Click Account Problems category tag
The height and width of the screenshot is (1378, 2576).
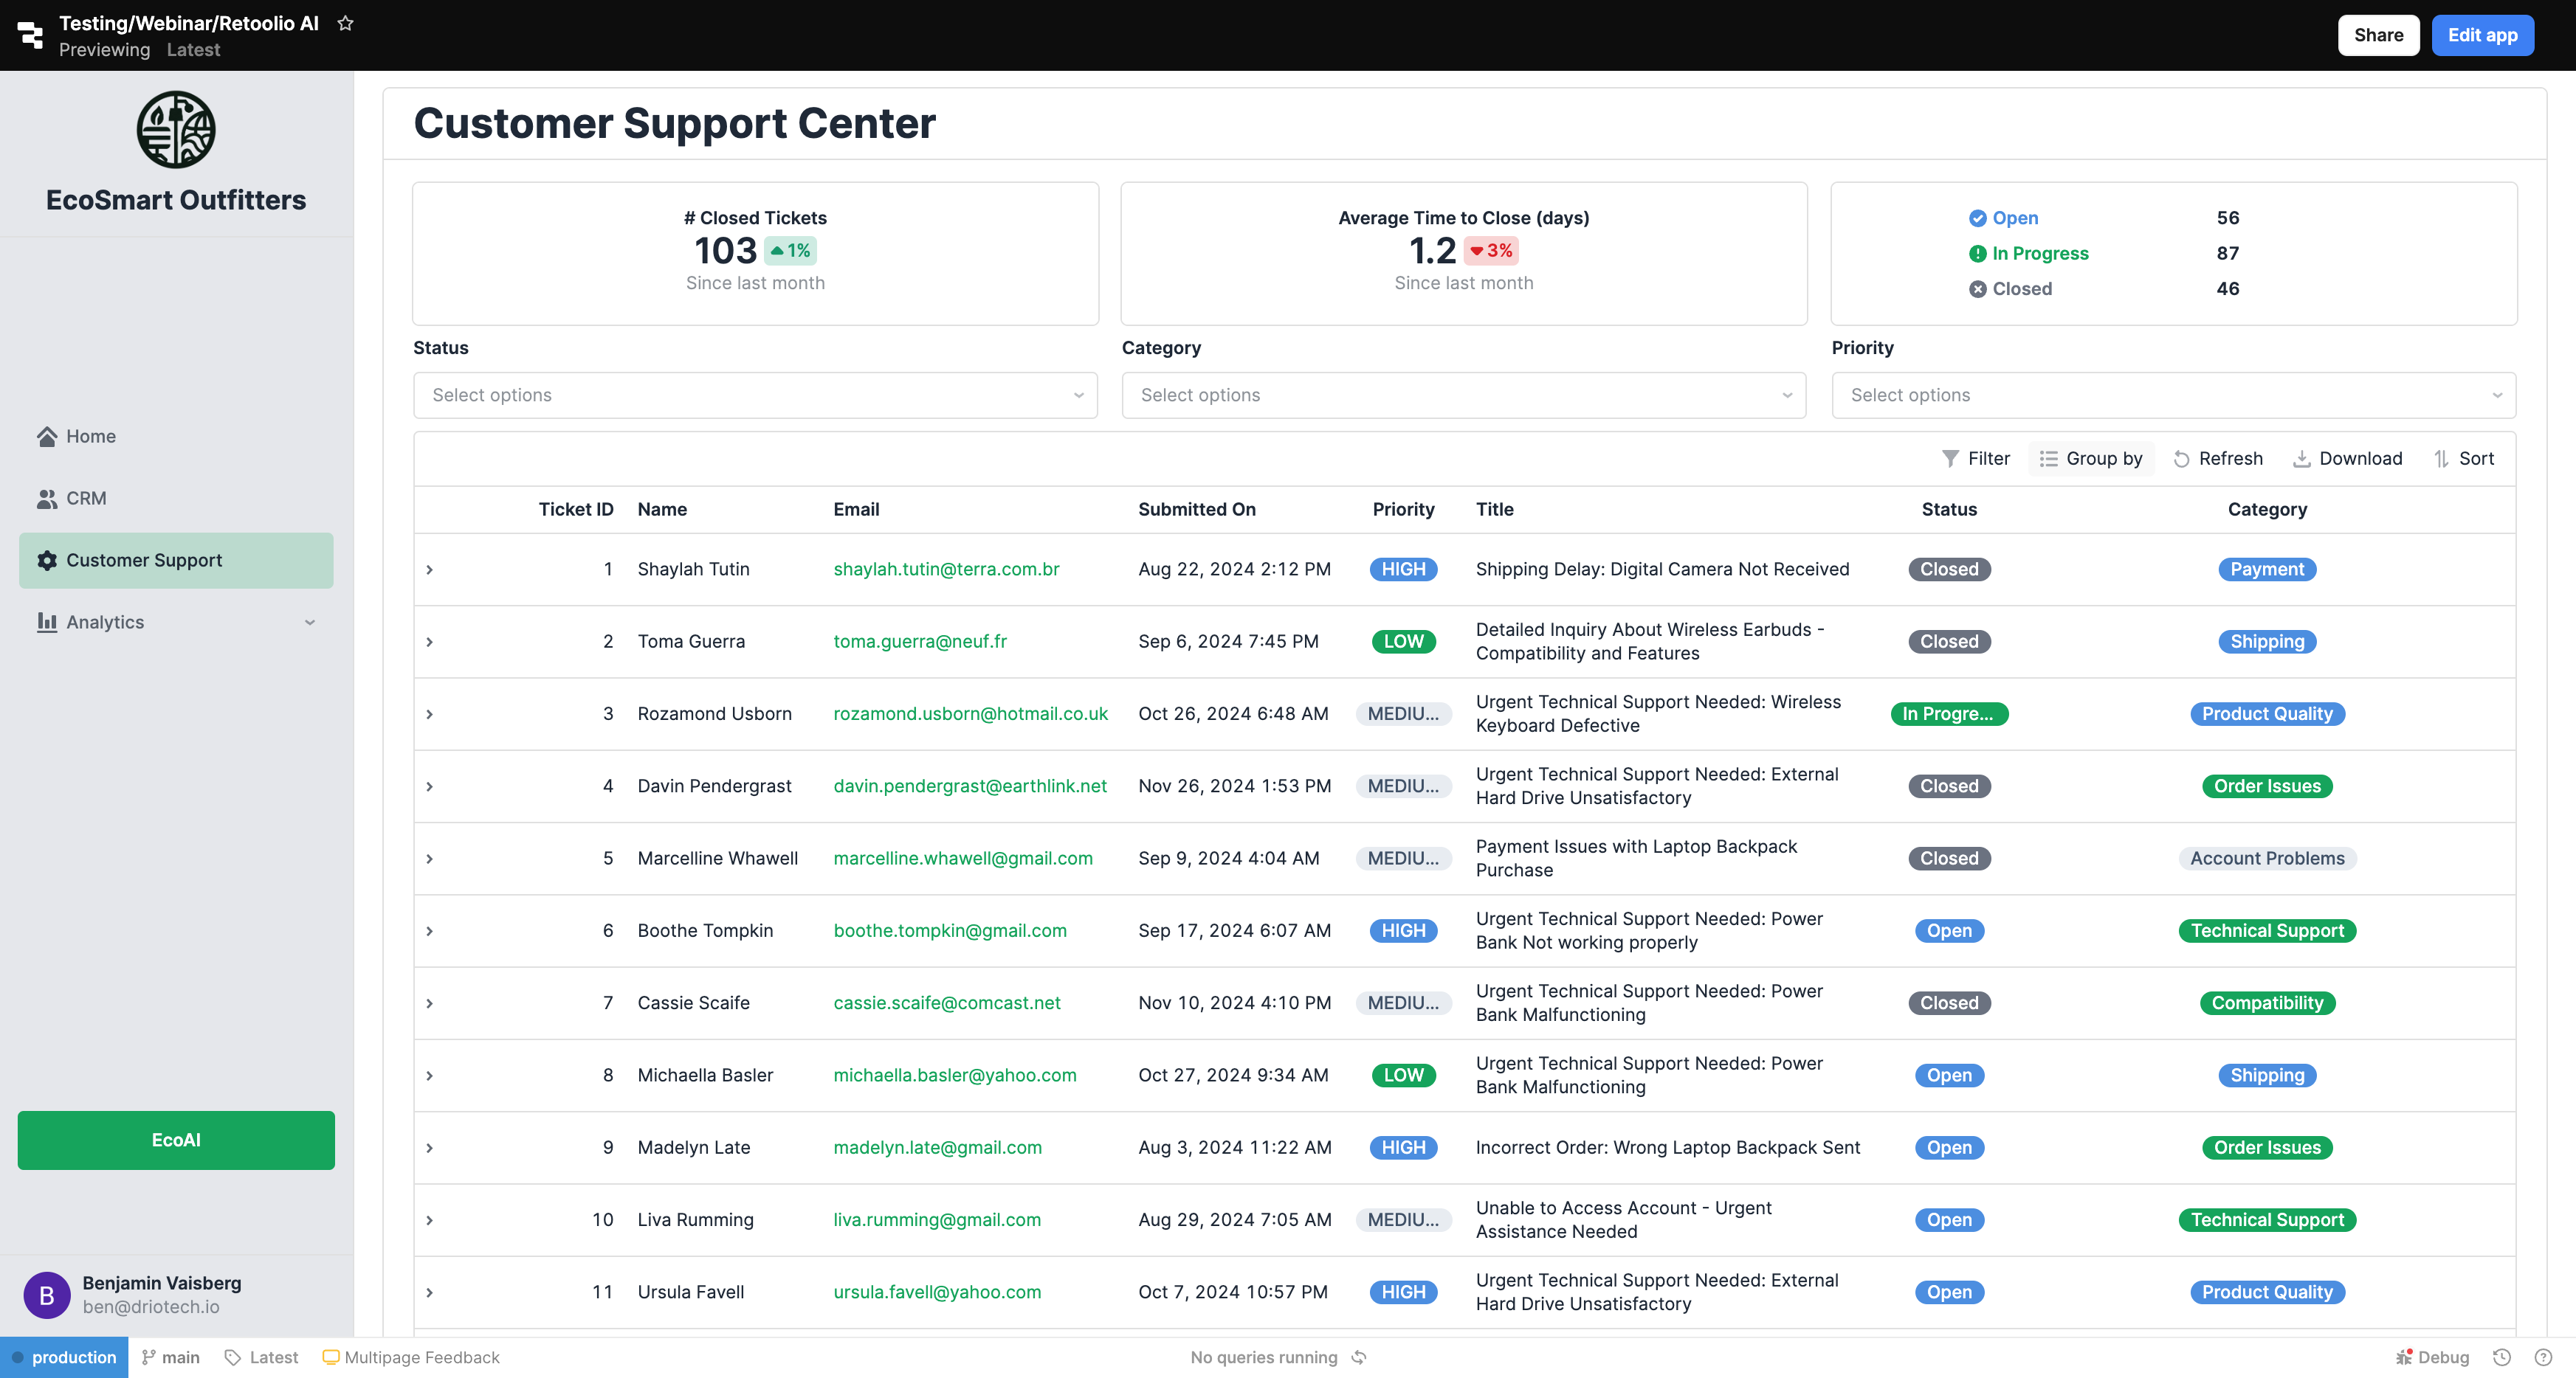click(x=2267, y=859)
